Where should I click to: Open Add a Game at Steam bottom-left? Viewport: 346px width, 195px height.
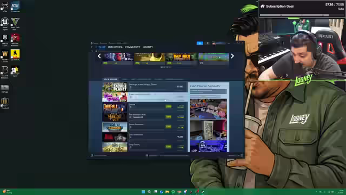pyautogui.click(x=99, y=155)
